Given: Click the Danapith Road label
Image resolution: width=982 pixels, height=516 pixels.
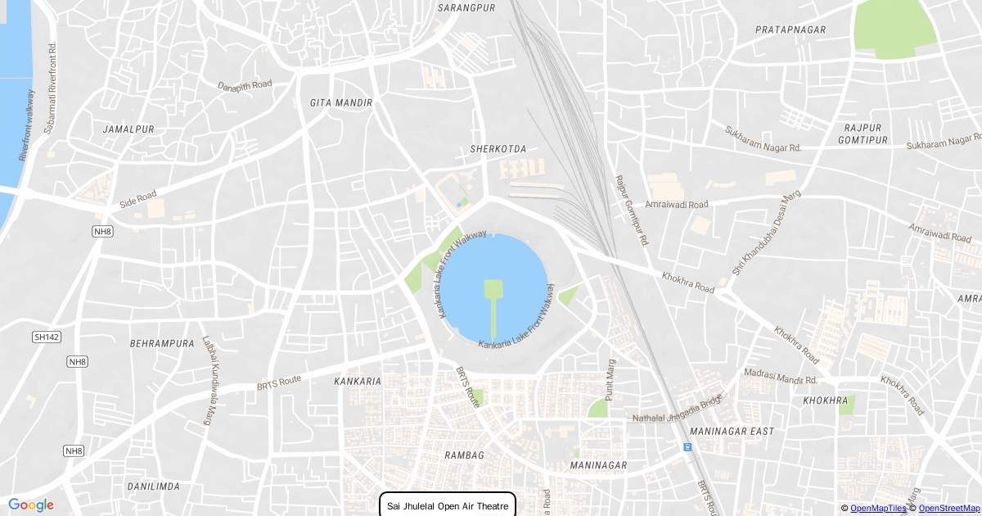Looking at the screenshot, I should click(x=245, y=85).
